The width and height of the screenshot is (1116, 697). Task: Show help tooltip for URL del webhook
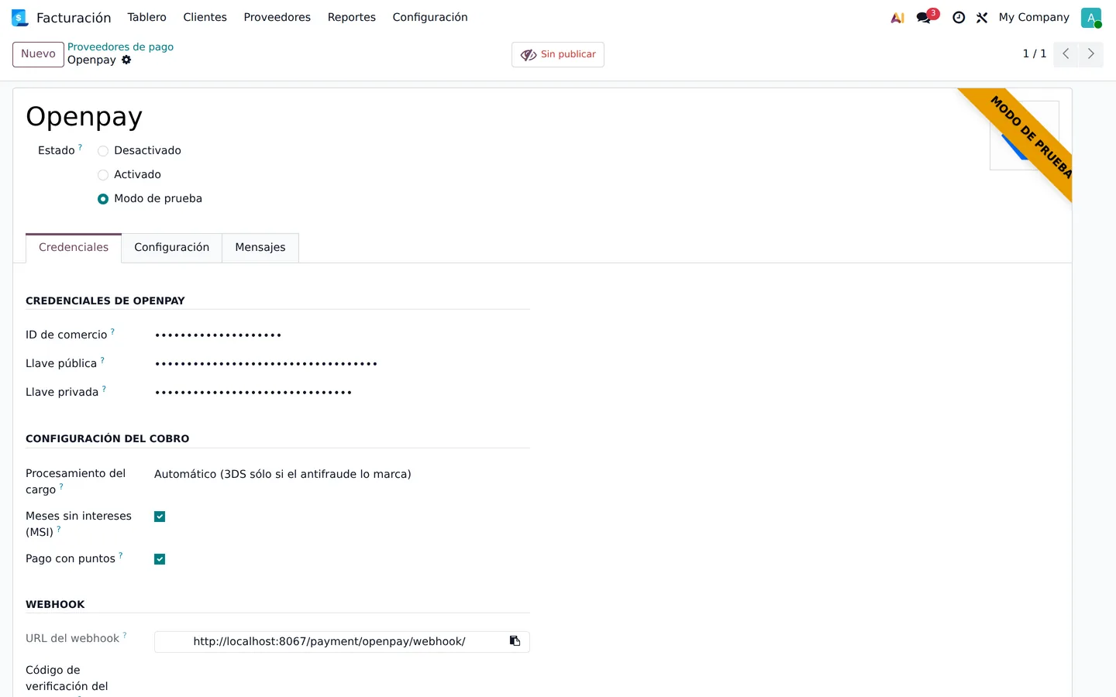pyautogui.click(x=125, y=635)
